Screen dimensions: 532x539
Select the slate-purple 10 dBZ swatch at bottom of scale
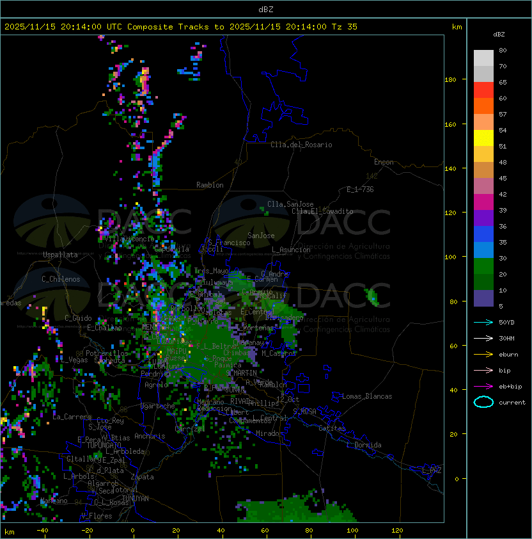click(483, 298)
